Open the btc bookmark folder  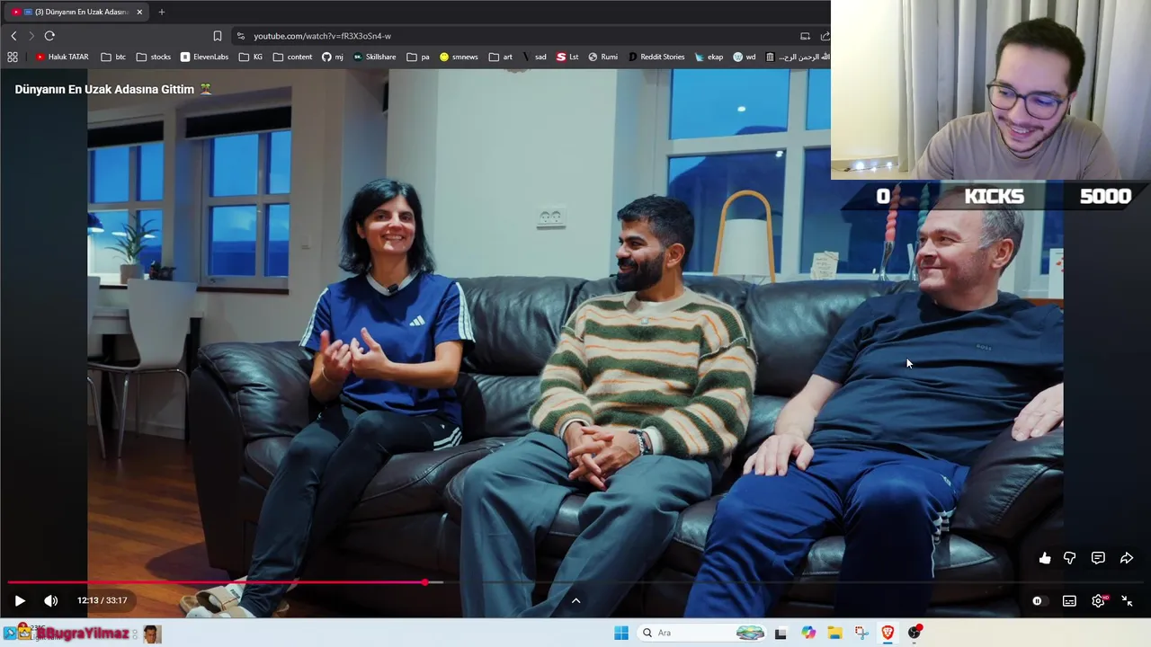click(113, 57)
